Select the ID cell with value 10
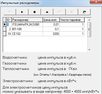Screen dimensions: 102x94 [9, 34]
